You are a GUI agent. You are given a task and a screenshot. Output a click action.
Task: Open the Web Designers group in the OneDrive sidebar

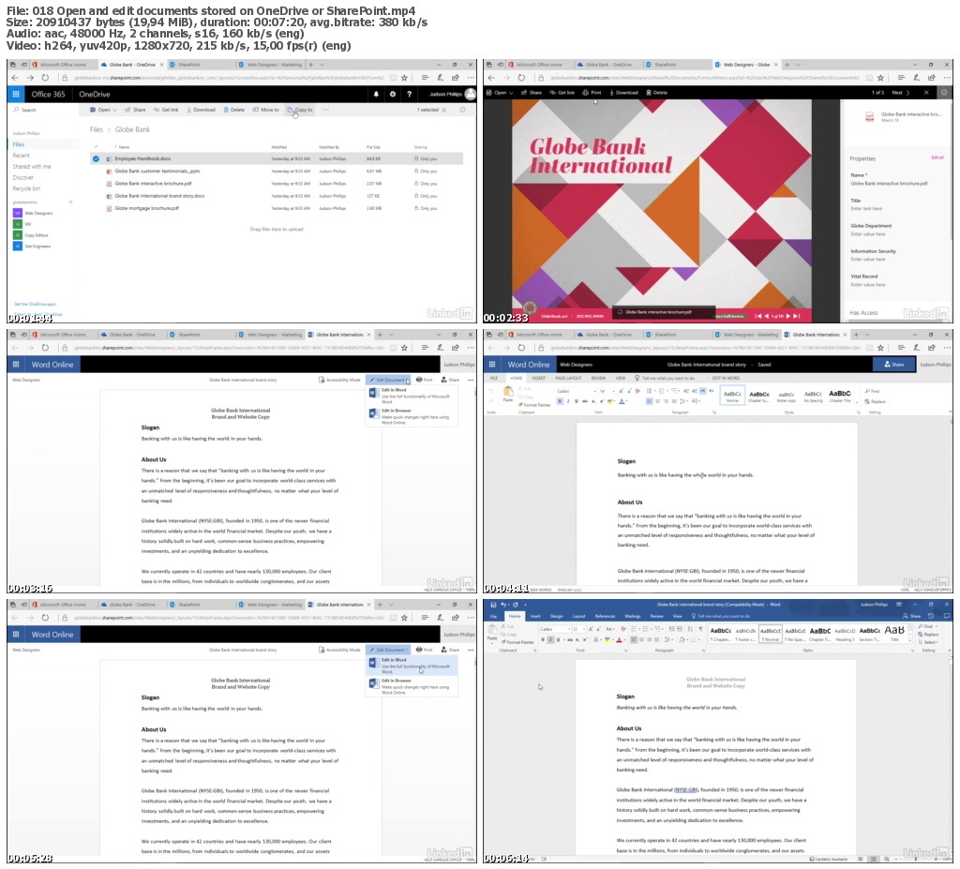tap(34, 213)
